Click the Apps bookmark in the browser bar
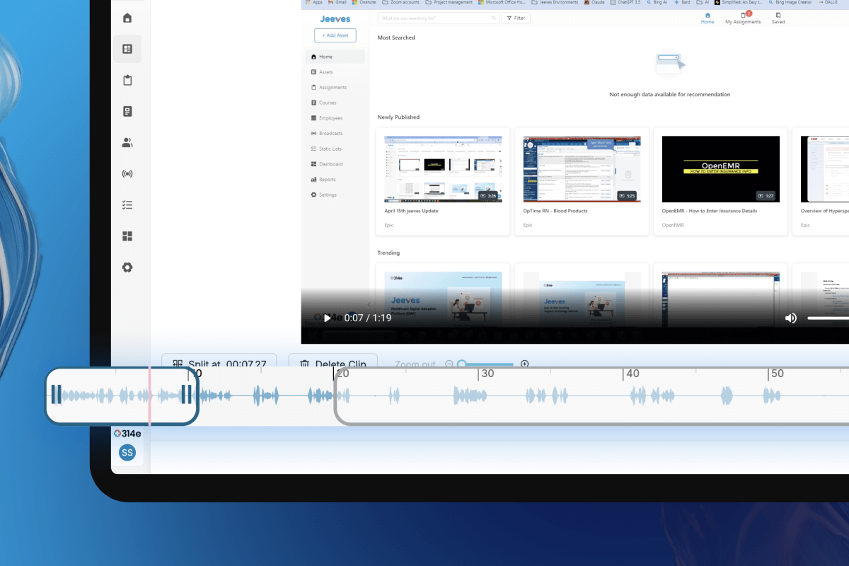The height and width of the screenshot is (566, 849). pos(313,2)
